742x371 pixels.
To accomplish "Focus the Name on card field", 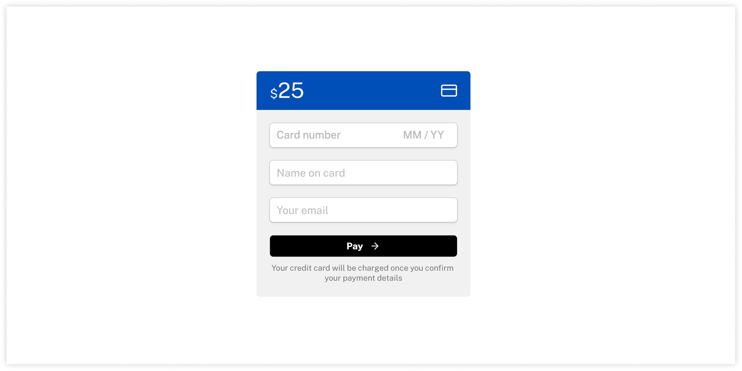I will pyautogui.click(x=364, y=173).
